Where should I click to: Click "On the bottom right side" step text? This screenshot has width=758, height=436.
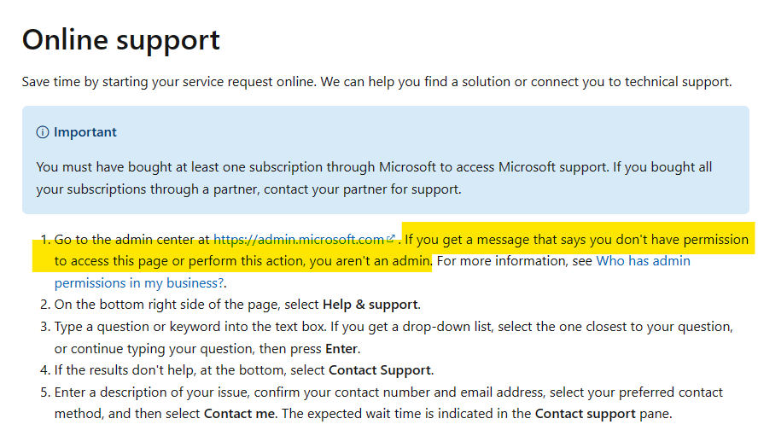pyautogui.click(x=134, y=305)
